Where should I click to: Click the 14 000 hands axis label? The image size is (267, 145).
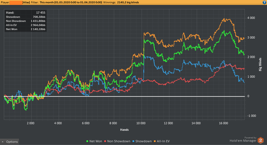(x=196, y=123)
